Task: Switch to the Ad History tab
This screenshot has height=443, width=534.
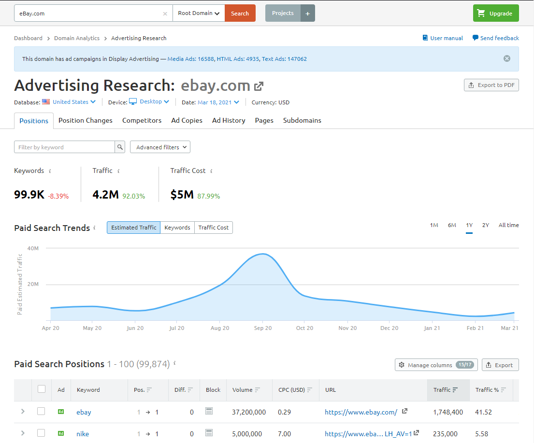Action: (x=229, y=121)
